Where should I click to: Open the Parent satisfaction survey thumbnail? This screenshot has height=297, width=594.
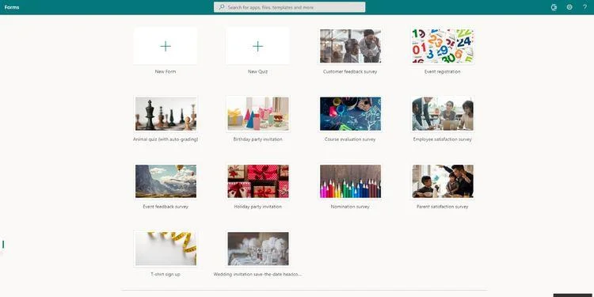[x=443, y=181]
